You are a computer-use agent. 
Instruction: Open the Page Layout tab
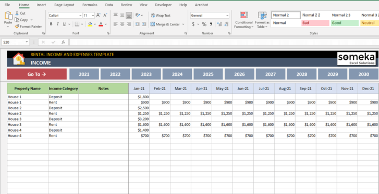tap(64, 5)
